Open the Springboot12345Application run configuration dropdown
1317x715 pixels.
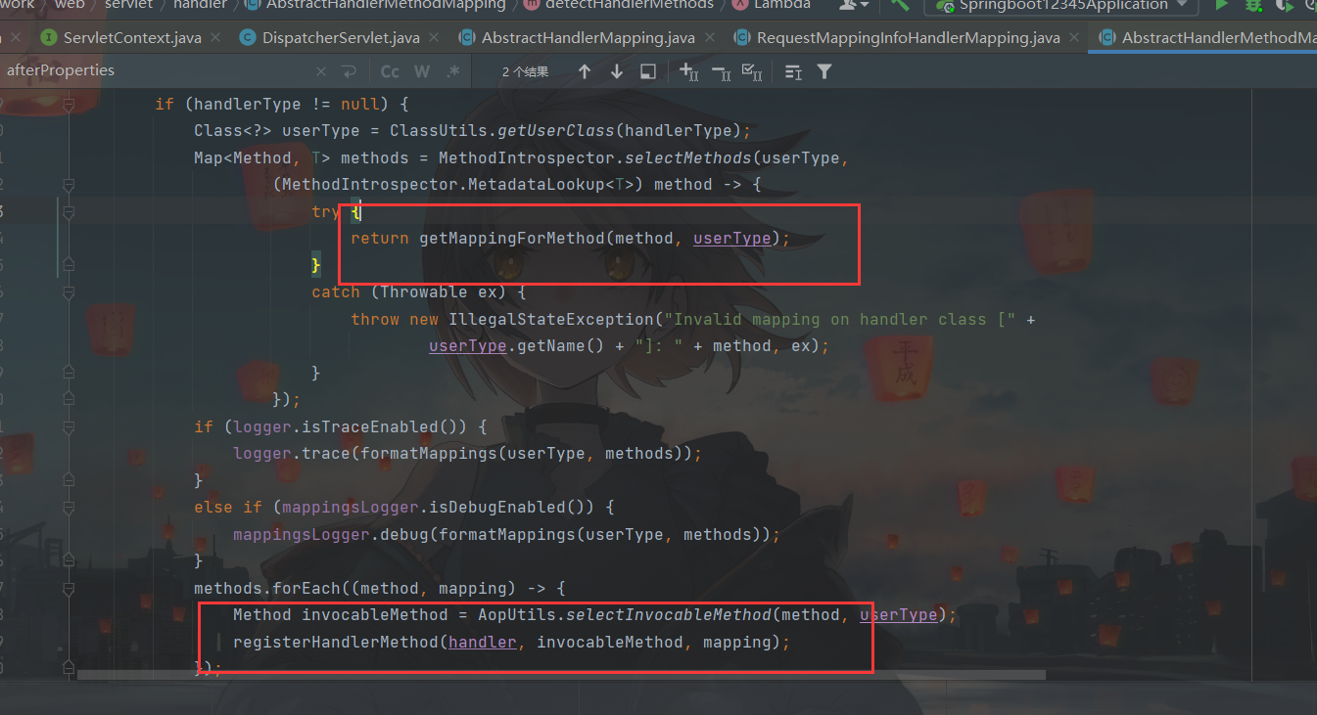(1061, 5)
